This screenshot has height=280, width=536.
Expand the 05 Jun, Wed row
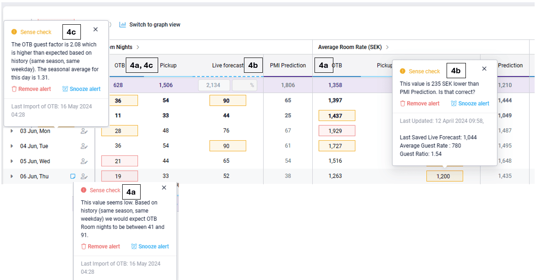pyautogui.click(x=12, y=161)
